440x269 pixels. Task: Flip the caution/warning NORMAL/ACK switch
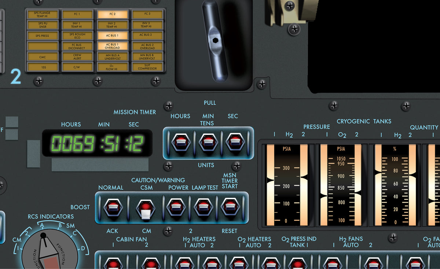(x=112, y=207)
